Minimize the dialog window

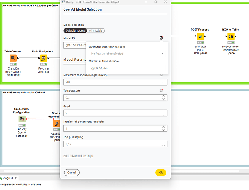tap(146, 2)
